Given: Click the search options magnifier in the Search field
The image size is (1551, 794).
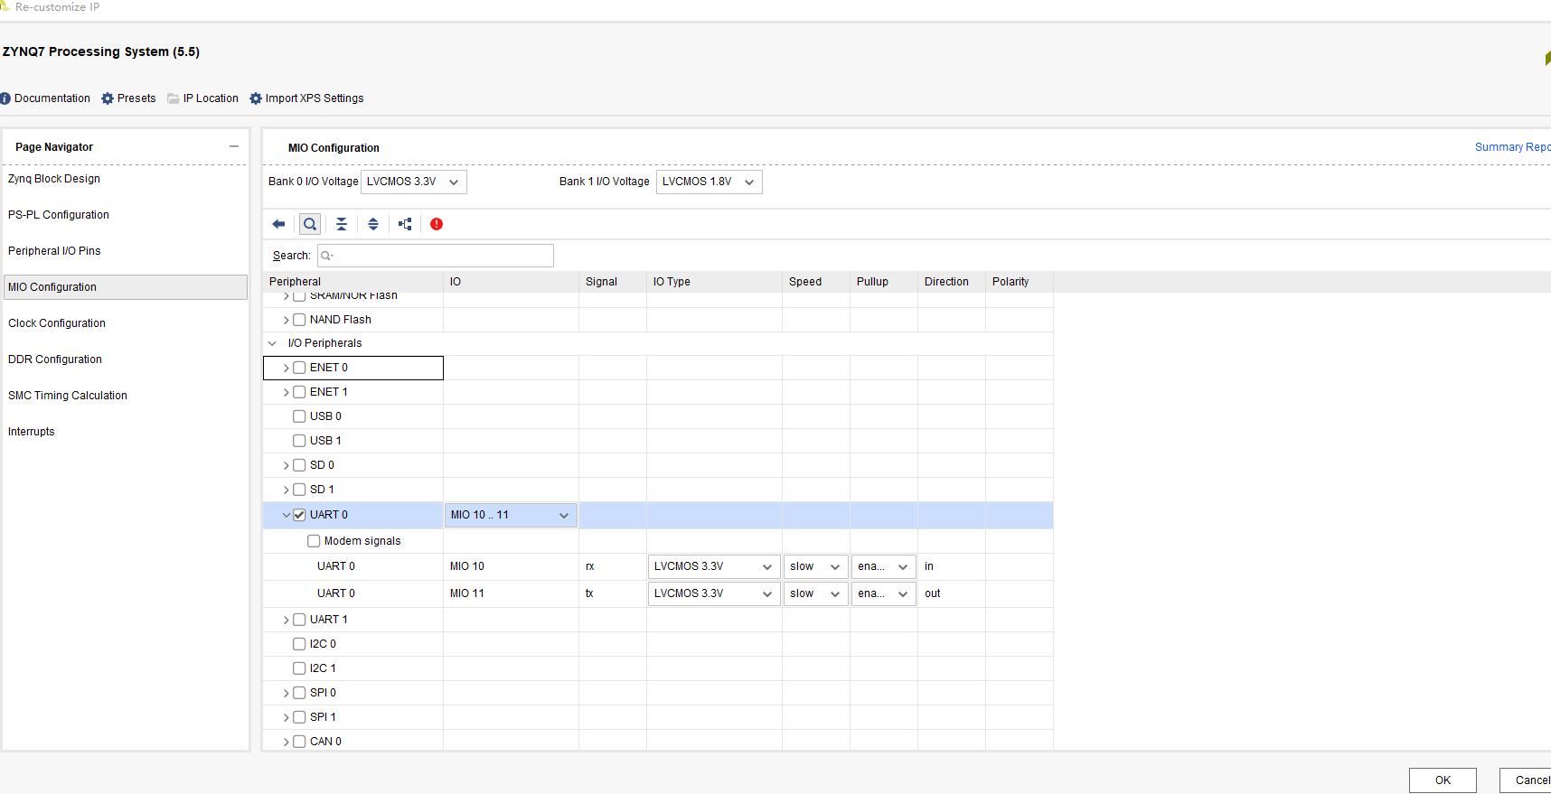Looking at the screenshot, I should point(327,256).
